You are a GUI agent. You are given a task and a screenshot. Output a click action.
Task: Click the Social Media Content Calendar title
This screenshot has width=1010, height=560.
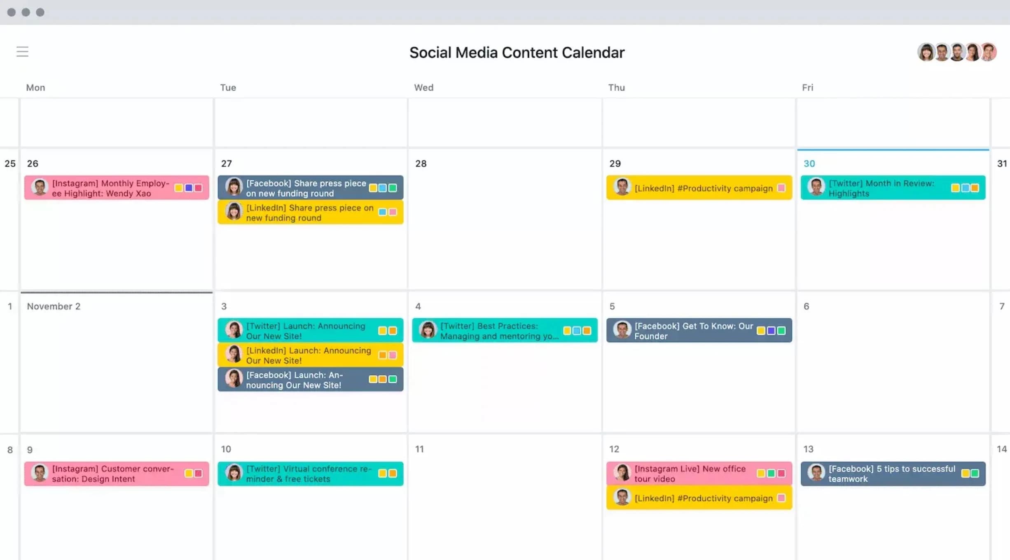pos(517,52)
